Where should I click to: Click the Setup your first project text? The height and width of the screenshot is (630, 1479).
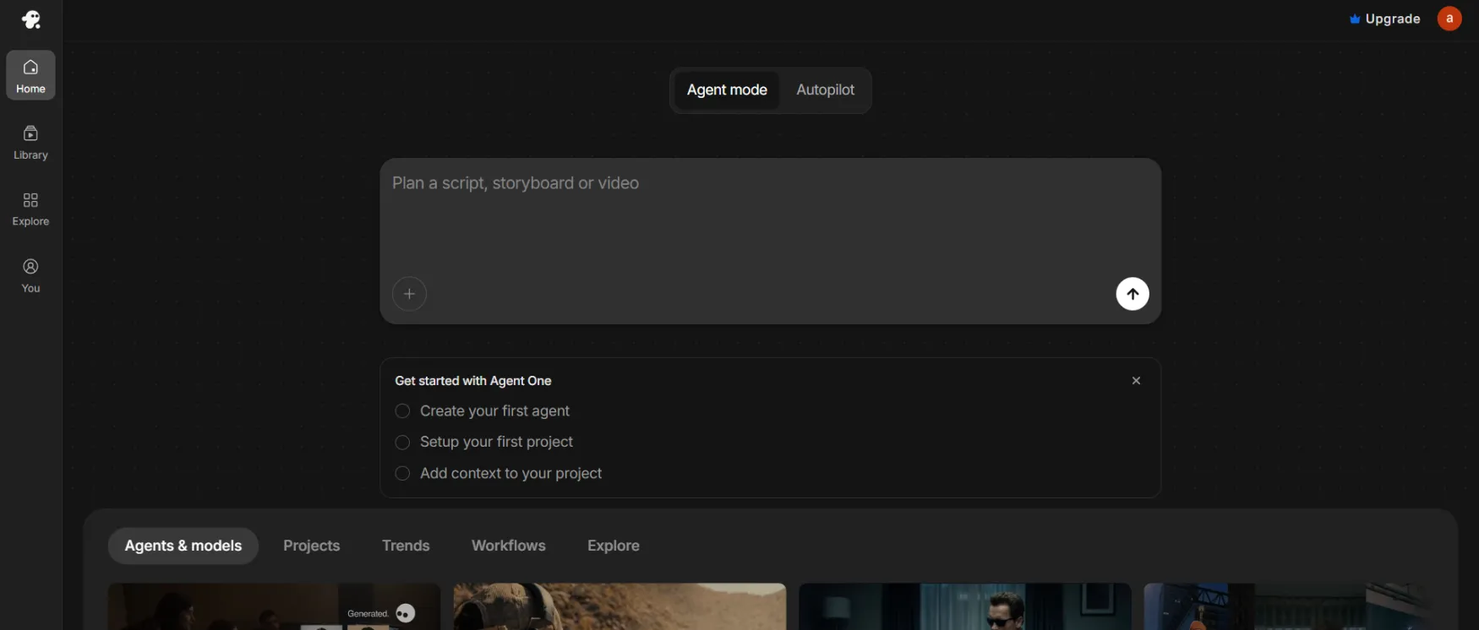[496, 442]
